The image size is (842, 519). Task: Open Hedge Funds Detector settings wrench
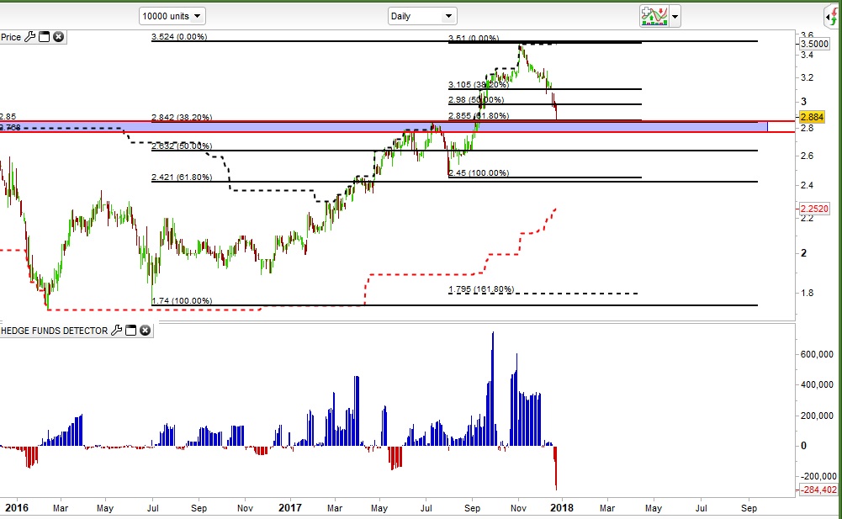pyautogui.click(x=117, y=331)
